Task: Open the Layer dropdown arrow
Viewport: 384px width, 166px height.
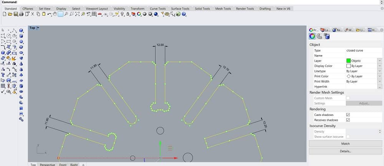Action: click(x=380, y=60)
